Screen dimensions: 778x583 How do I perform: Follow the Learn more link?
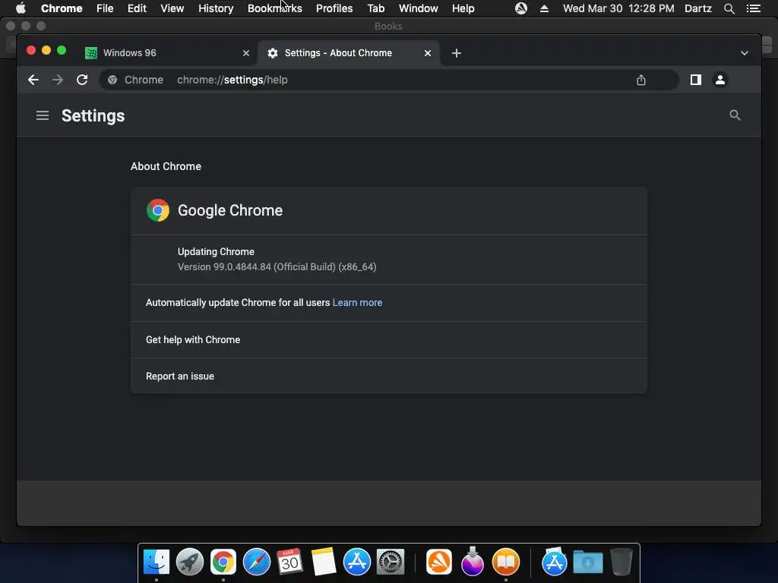(x=357, y=302)
